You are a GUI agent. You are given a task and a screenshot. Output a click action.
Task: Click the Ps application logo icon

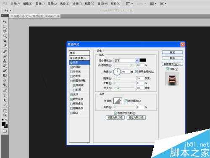click(5, 3)
